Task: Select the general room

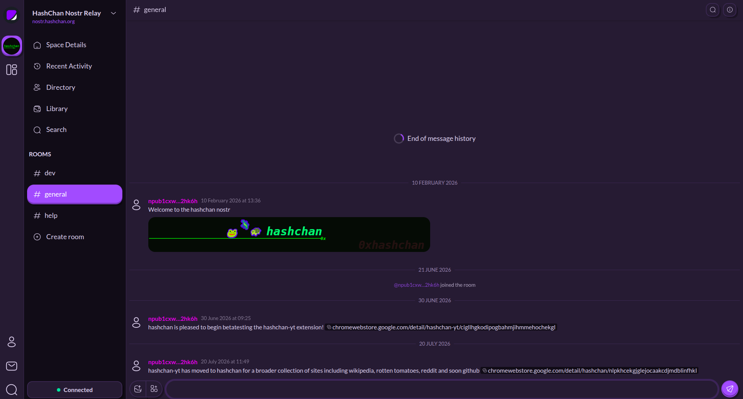Action: point(75,194)
